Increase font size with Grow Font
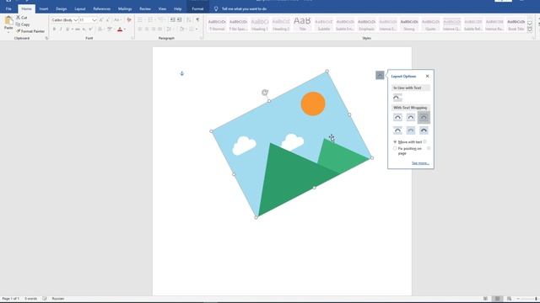The width and height of the screenshot is (540, 303). tap(101, 20)
